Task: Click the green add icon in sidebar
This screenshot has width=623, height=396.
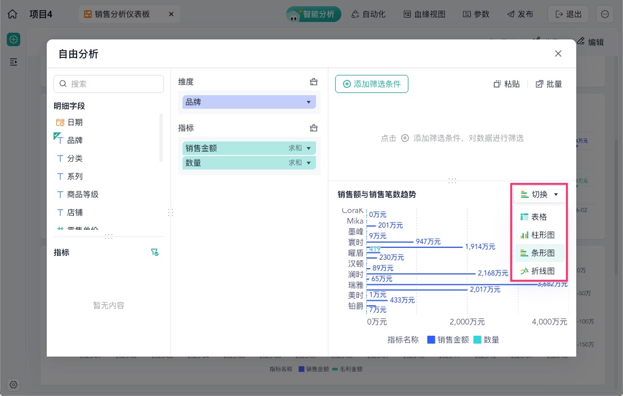Action: 14,39
